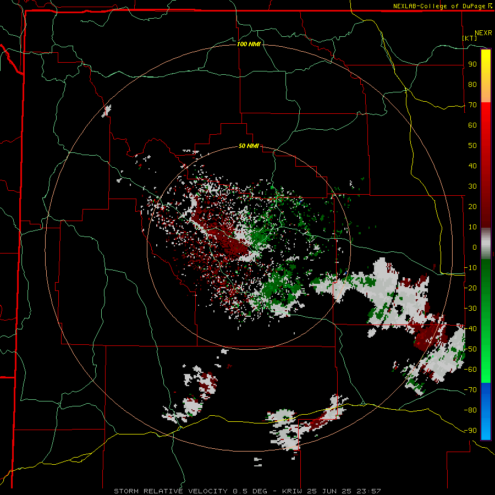Click the 100 NMI range ring label
This screenshot has height=495, width=495.
point(249,44)
